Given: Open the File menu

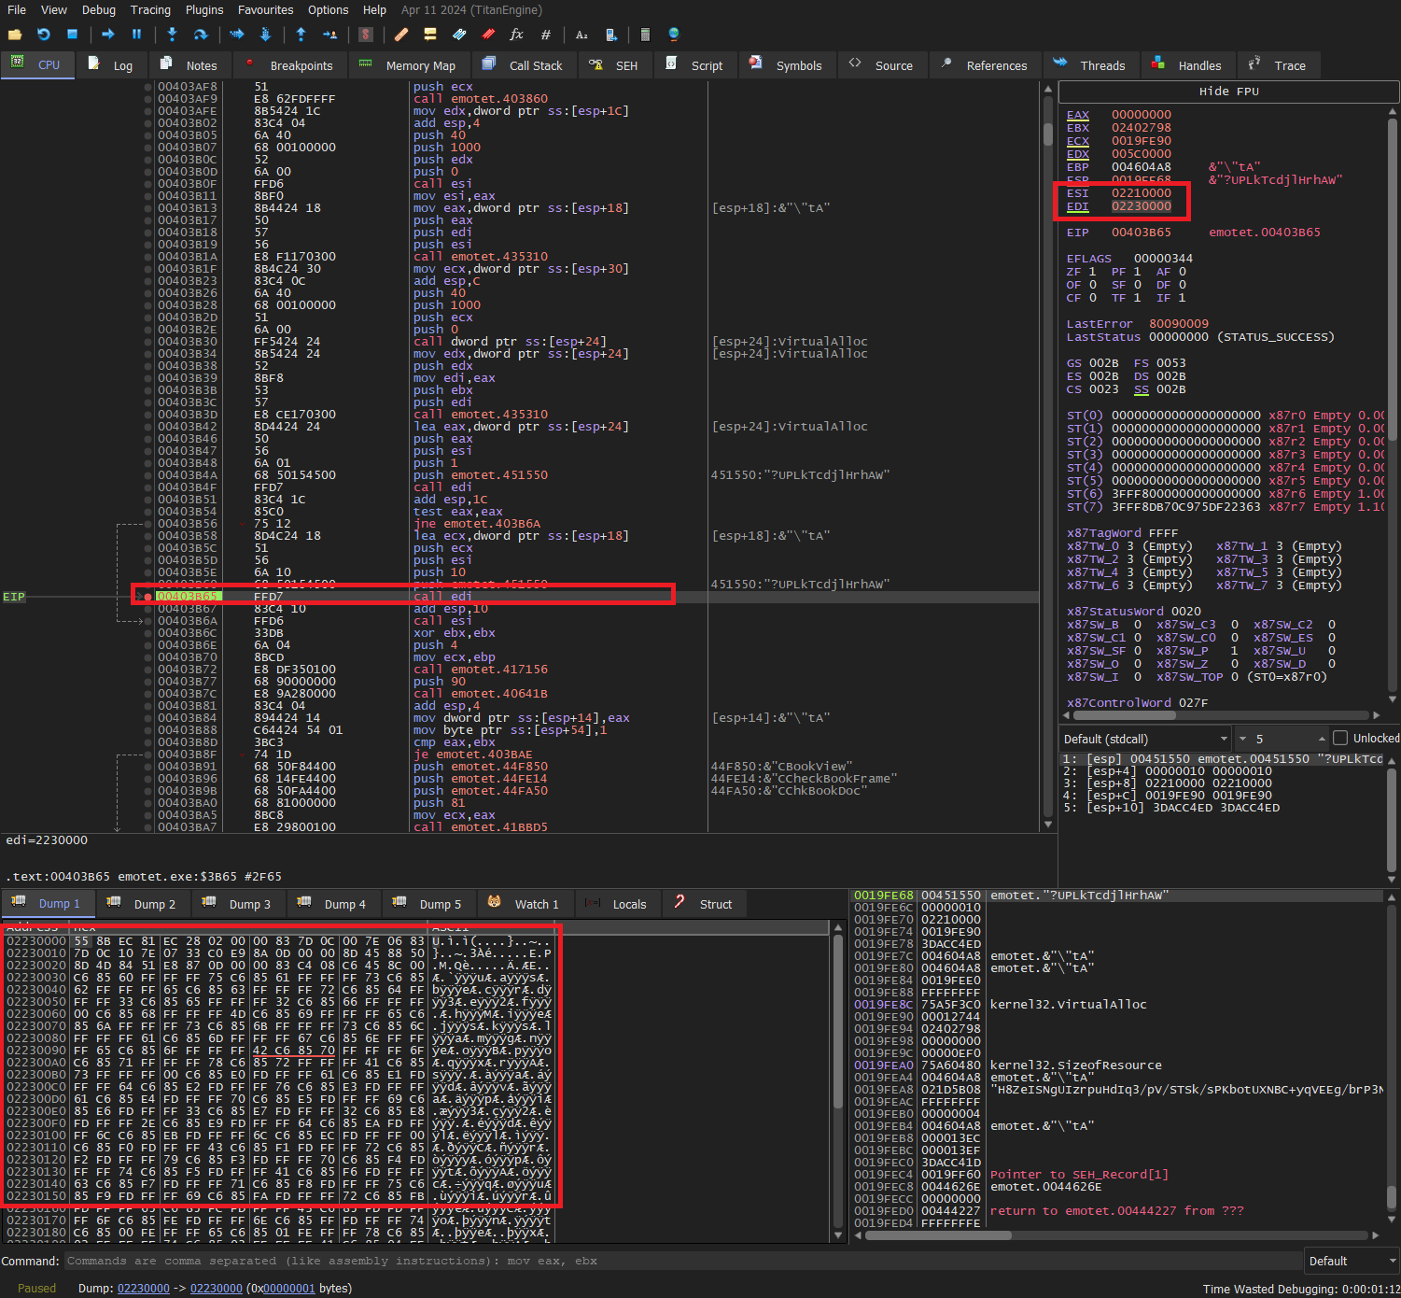Looking at the screenshot, I should tap(17, 9).
